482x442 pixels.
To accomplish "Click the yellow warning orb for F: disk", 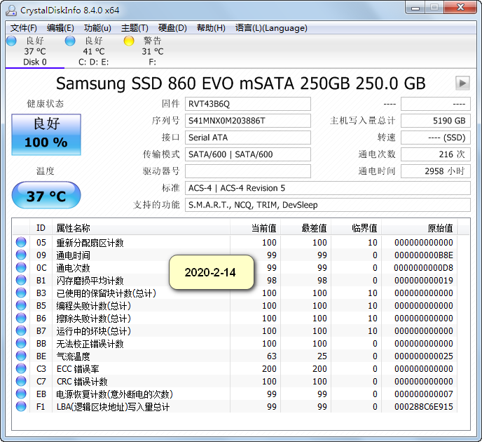I will (129, 41).
